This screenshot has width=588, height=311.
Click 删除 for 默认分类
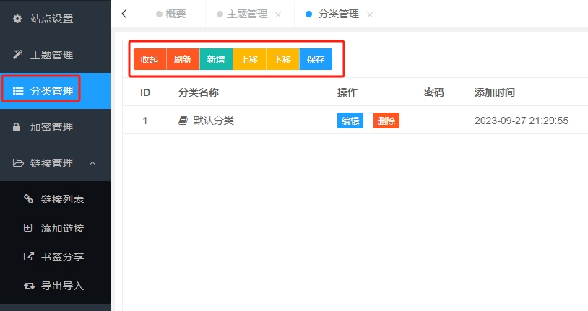click(386, 121)
